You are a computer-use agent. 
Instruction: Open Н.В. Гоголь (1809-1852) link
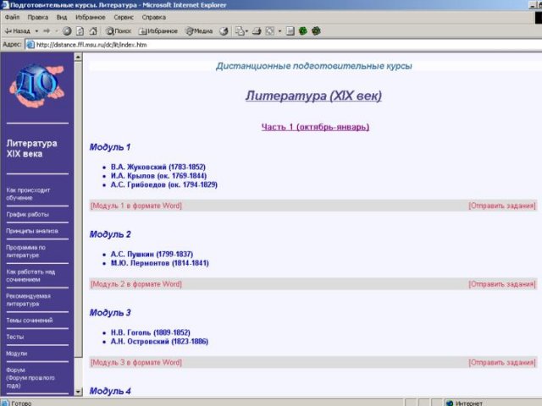click(x=151, y=332)
